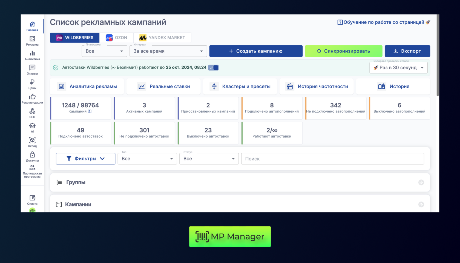Screen dimensions: 460x263
Task: Disable the Wildberries autobids toggle switch
Action: [213, 67]
